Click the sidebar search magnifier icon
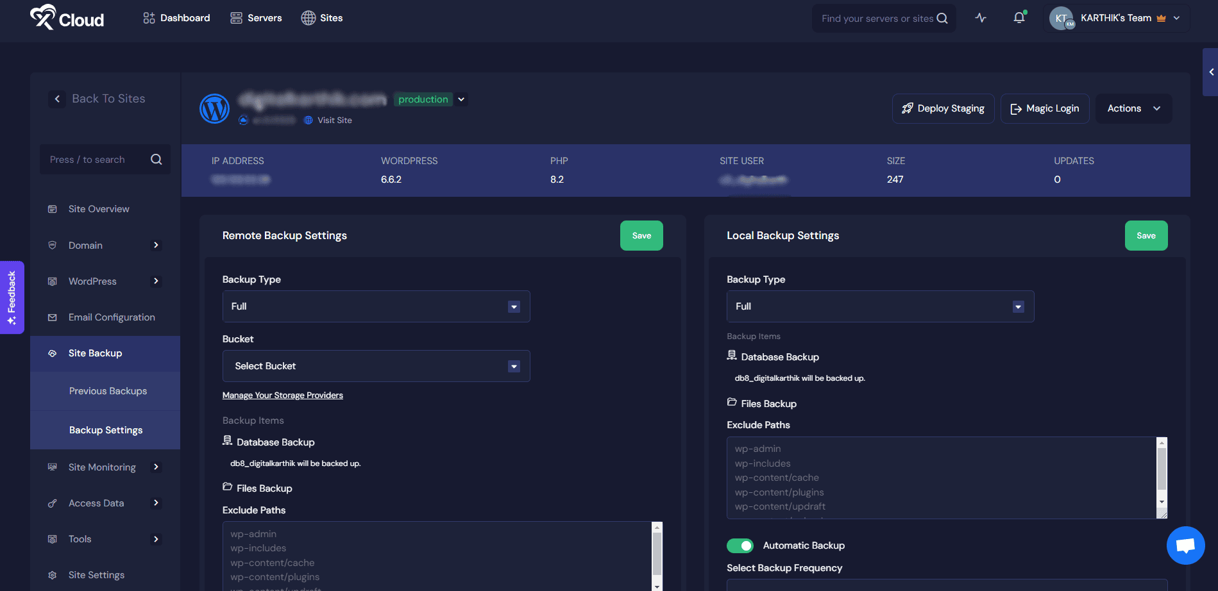This screenshot has height=591, width=1218. click(156, 160)
